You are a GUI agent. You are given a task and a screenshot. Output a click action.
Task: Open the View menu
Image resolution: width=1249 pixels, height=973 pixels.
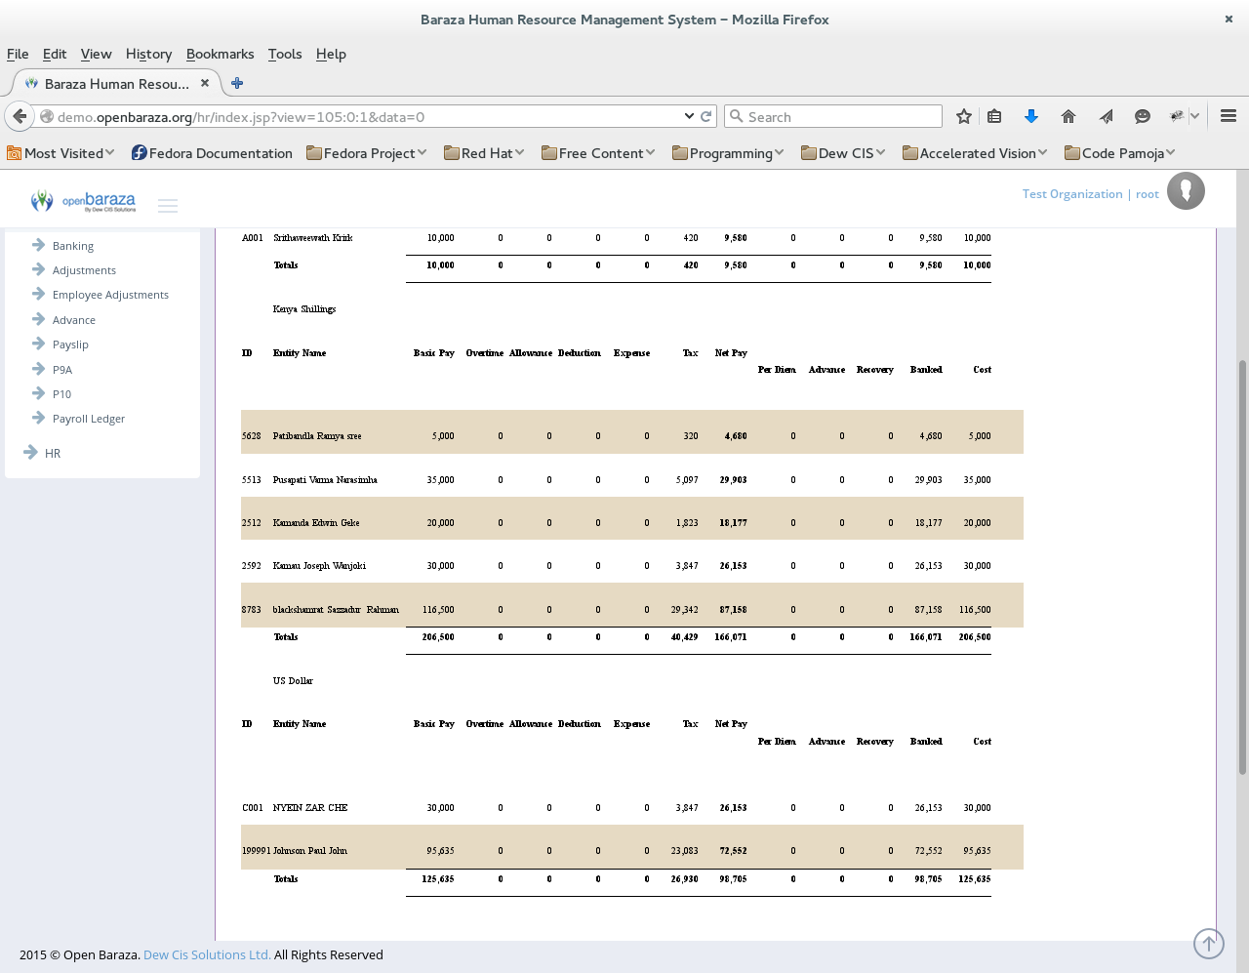96,54
